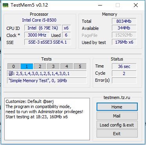146x145 pixels.
Task: Click the PageFile 15292Mb field
Action: click(124, 35)
